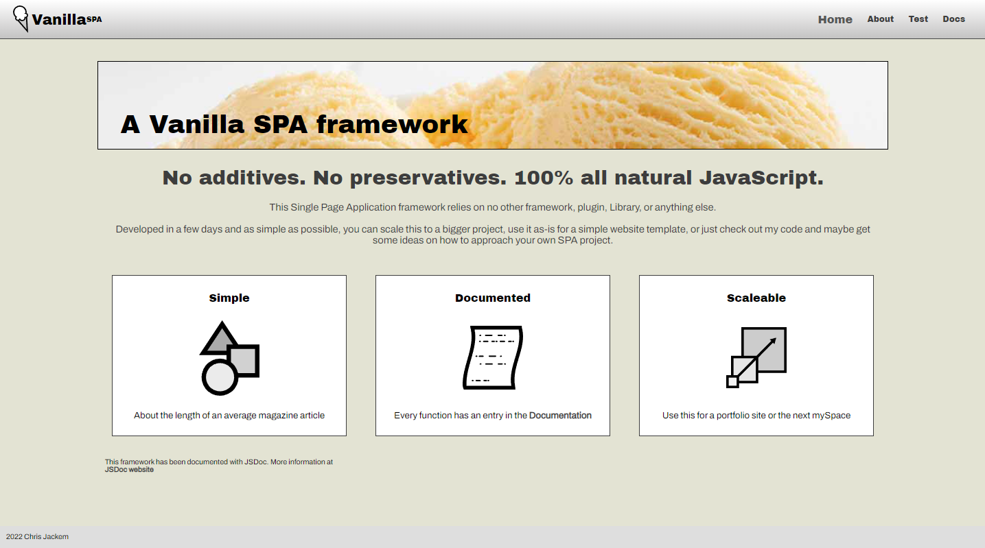This screenshot has width=985, height=548.
Task: Click the scaling-arrow icon under Scaleable
Action: pos(756,357)
